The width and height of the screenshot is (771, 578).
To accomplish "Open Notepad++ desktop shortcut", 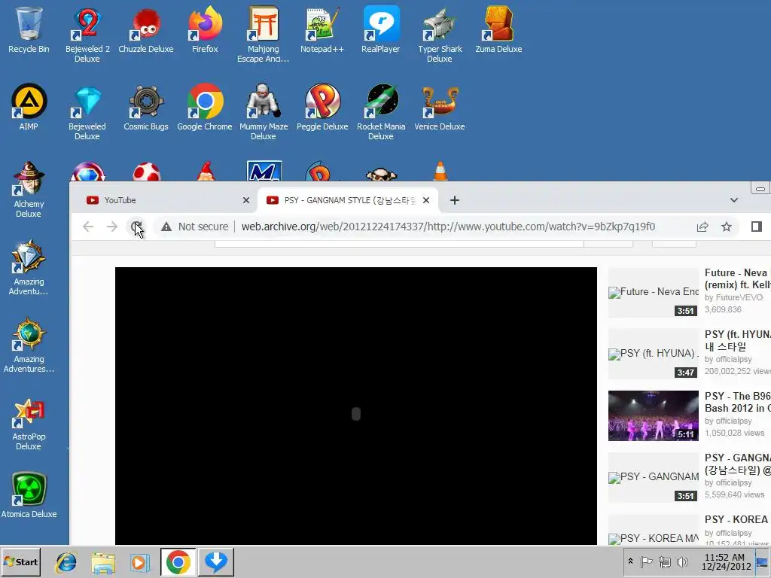I will [x=322, y=29].
